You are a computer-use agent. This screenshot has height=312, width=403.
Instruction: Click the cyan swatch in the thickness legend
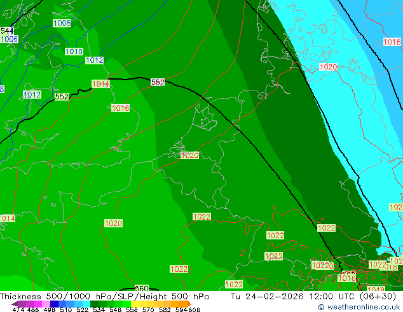[x=86, y=304]
